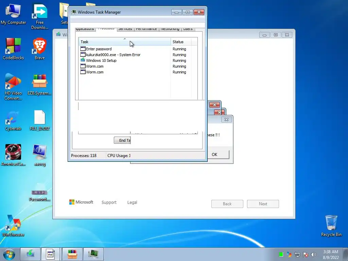This screenshot has width=348, height=261.
Task: Launch the WinThruster shortcut
Action: tap(13, 226)
